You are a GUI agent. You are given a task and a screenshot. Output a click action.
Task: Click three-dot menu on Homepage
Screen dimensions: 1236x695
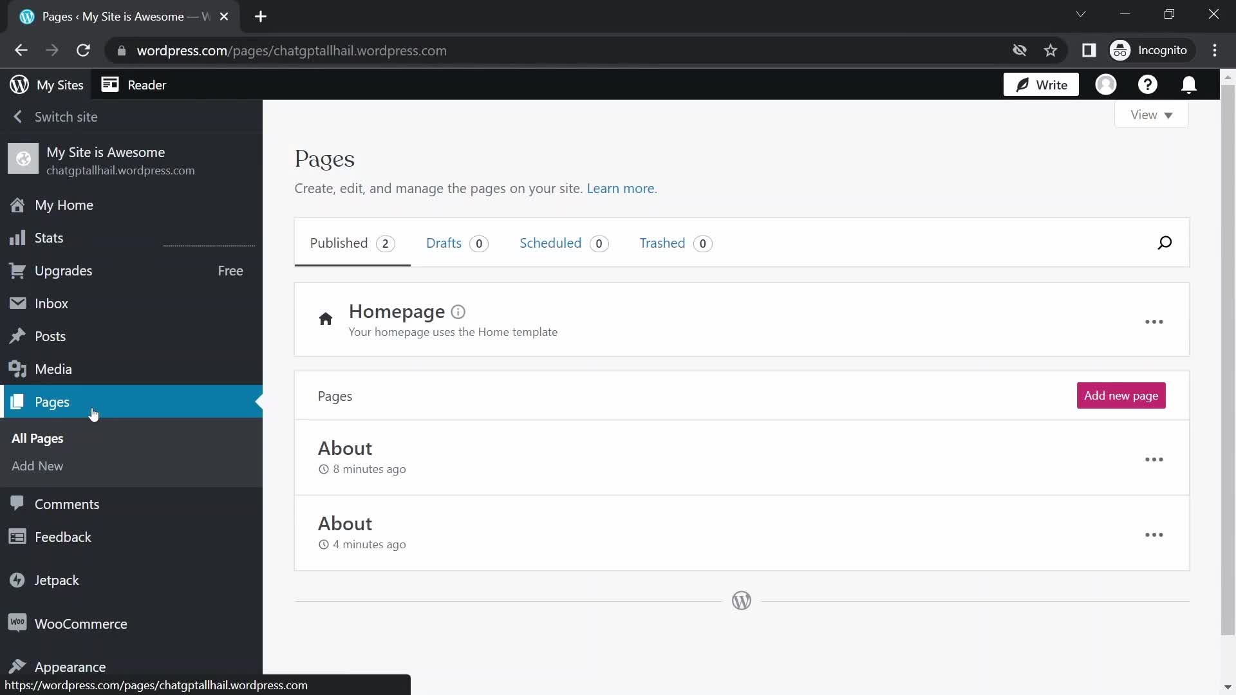point(1154,322)
